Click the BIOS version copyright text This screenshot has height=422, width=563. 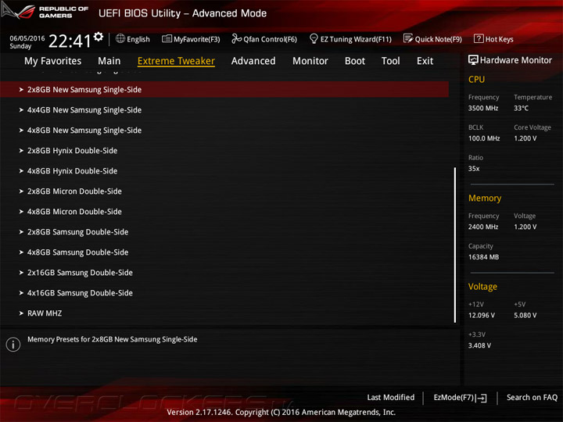point(281,413)
